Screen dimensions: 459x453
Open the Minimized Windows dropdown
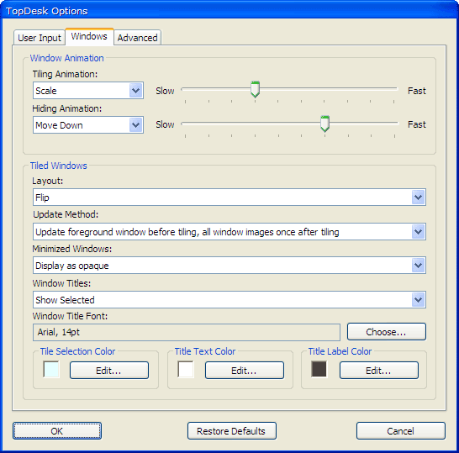(x=229, y=266)
